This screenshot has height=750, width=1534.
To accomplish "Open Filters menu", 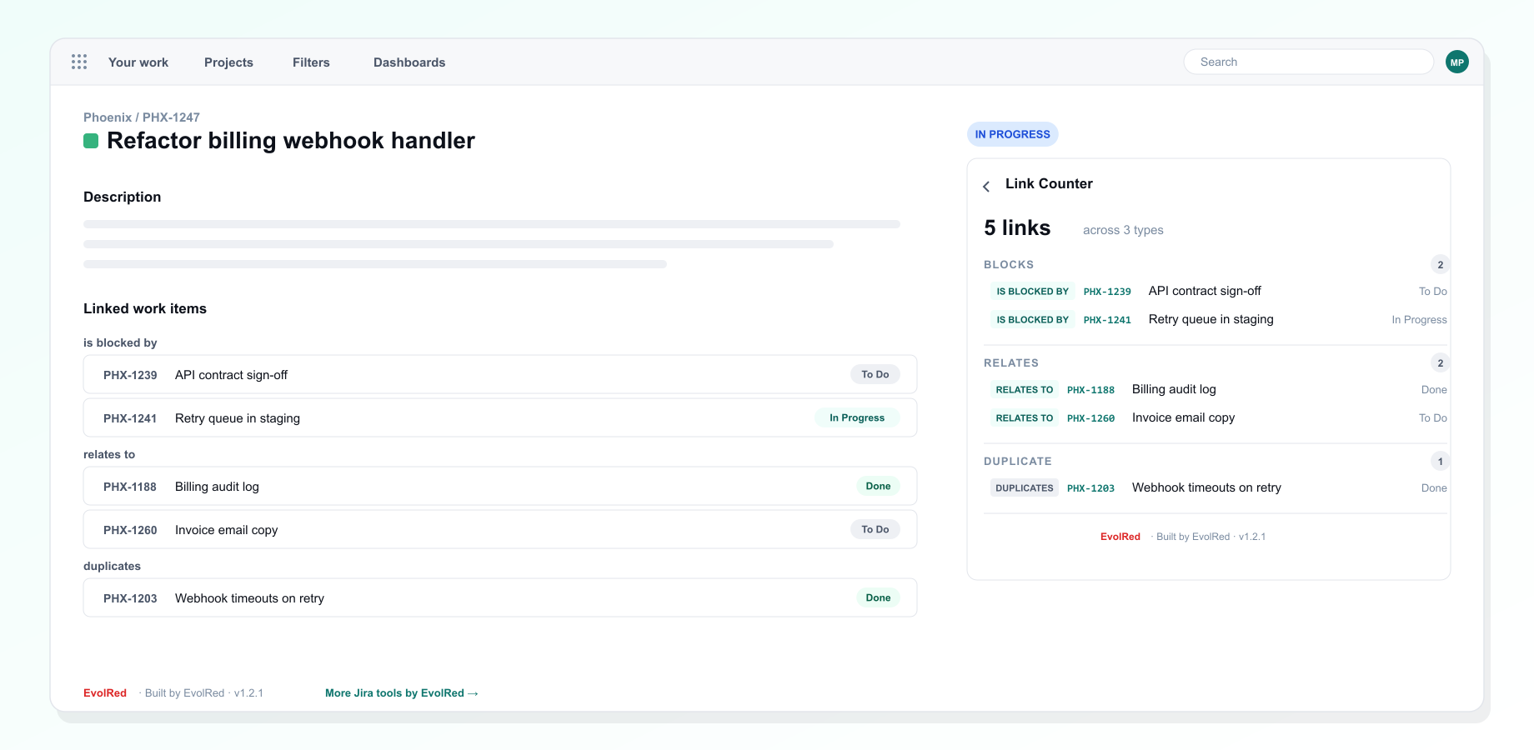I will 311,62.
